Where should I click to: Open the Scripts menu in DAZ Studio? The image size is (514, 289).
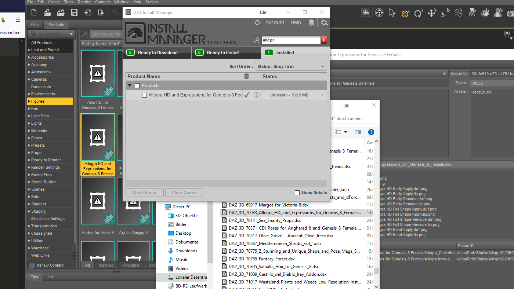152,2
